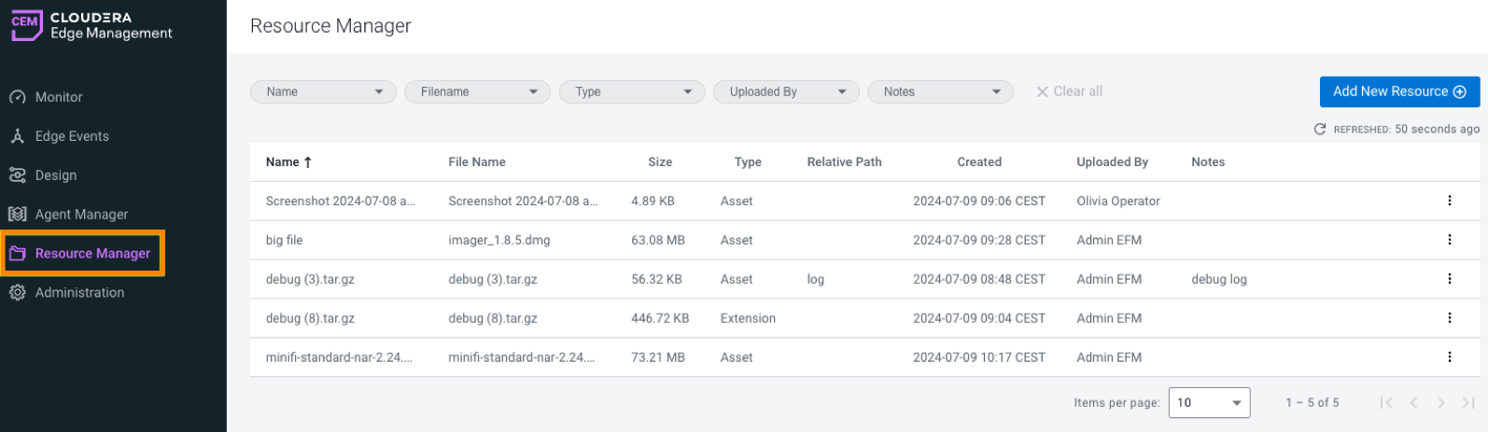
Task: Click the Cloudera Edge Management logo
Action: click(x=91, y=26)
